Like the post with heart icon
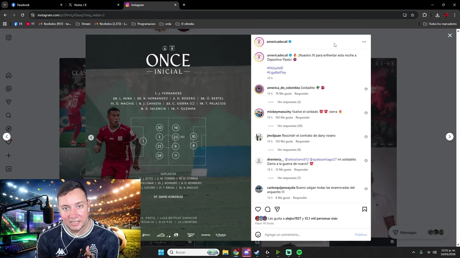This screenshot has height=258, width=460. [x=258, y=209]
